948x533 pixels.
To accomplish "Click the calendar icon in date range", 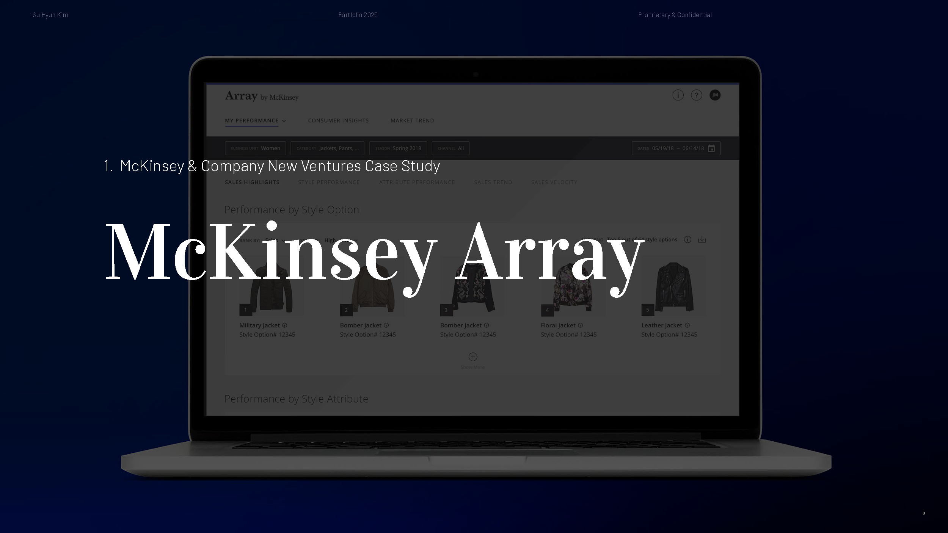I will pyautogui.click(x=712, y=148).
